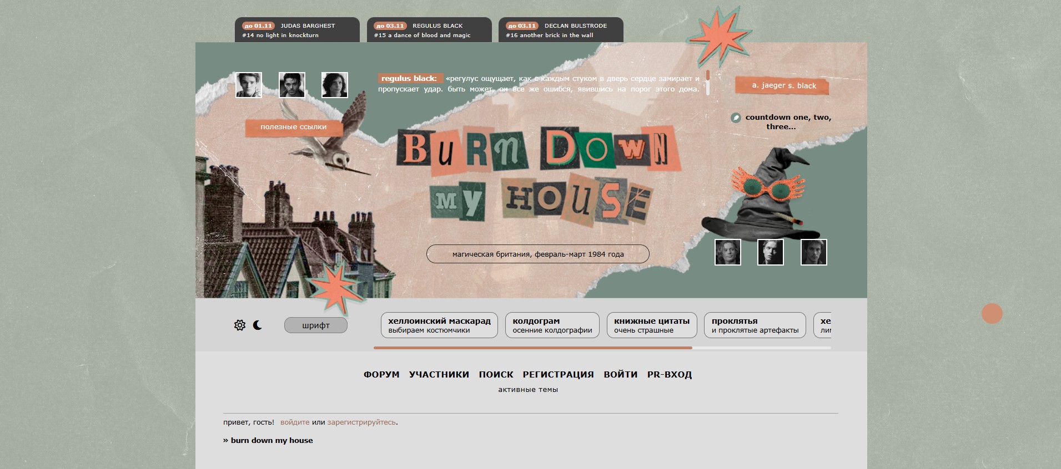Viewport: 1061px width, 469px height.
Task: Click the шрифт font button
Action: 315,325
